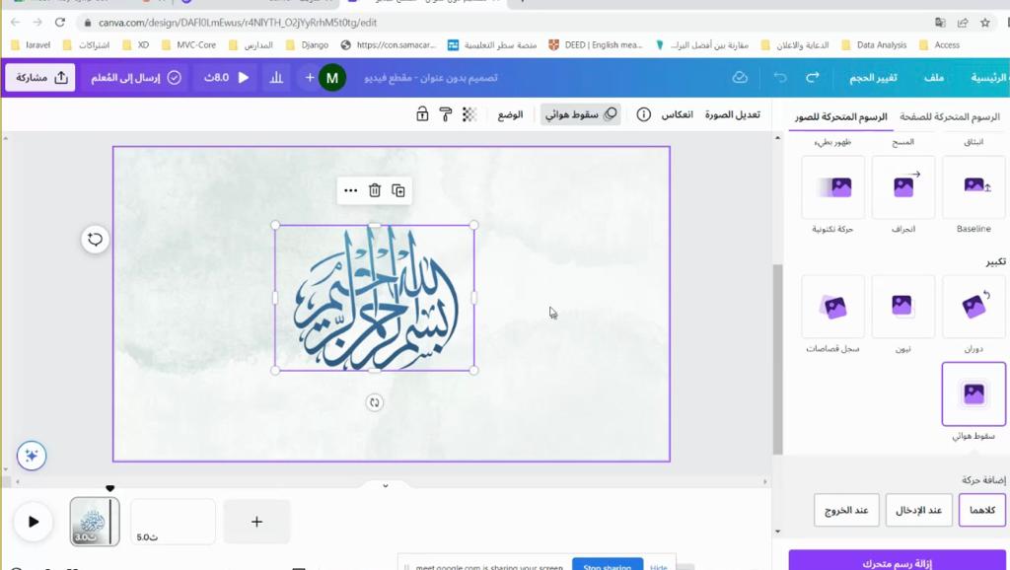
Task: Click Stop sharing button
Action: tap(607, 566)
